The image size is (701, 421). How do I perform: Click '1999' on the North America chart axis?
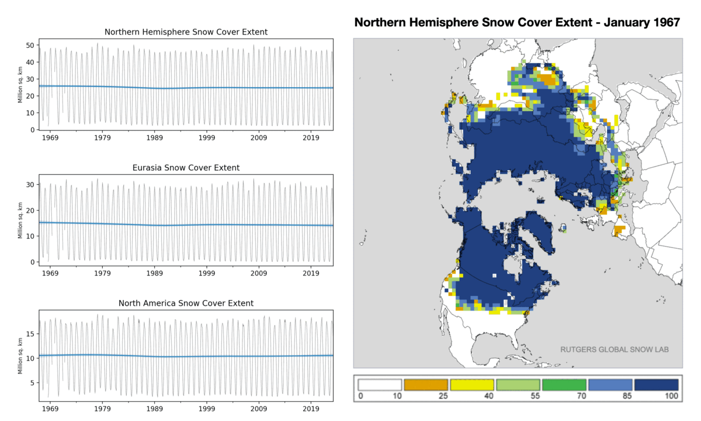click(x=207, y=408)
